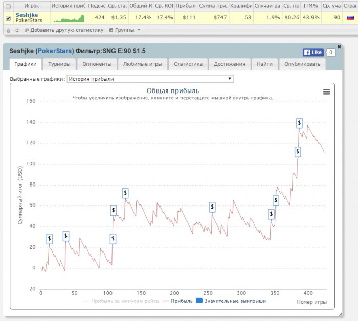Click the refresh icon beside trash
The height and width of the screenshot is (321, 358).
18,30
